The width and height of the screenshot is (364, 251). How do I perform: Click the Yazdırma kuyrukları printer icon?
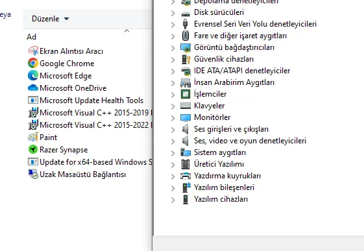click(x=186, y=176)
